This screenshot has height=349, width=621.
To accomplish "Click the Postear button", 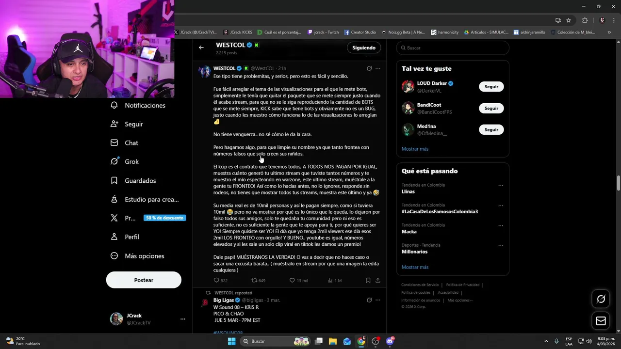I will tap(144, 280).
